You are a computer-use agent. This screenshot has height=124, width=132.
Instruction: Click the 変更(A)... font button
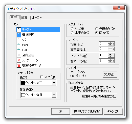point(110,74)
